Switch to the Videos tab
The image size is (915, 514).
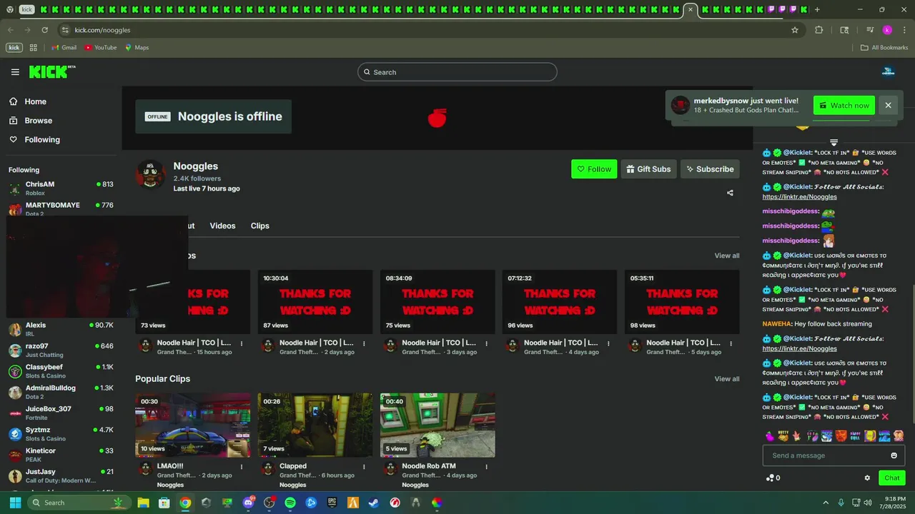pyautogui.click(x=222, y=226)
